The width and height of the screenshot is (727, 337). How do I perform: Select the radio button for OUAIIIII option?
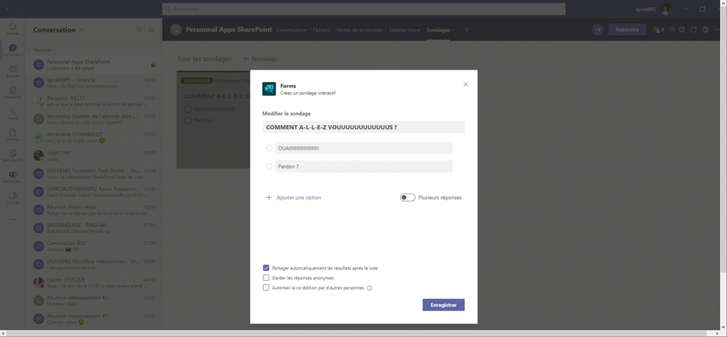coord(269,148)
